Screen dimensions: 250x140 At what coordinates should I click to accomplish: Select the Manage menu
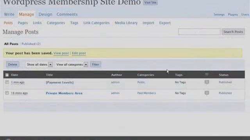pos(27,14)
